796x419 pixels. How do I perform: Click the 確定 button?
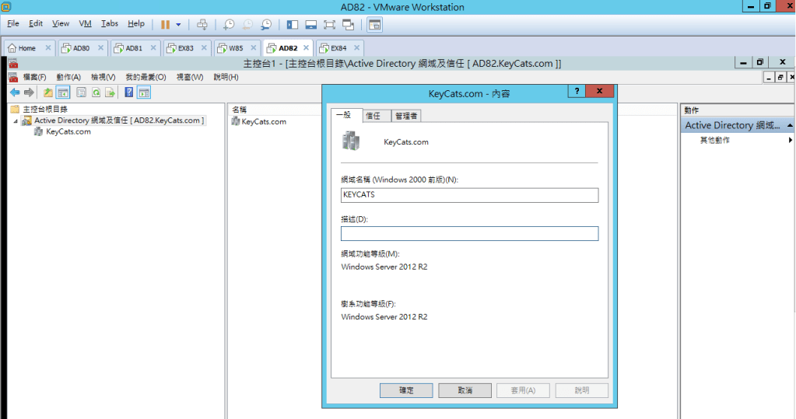pyautogui.click(x=405, y=390)
